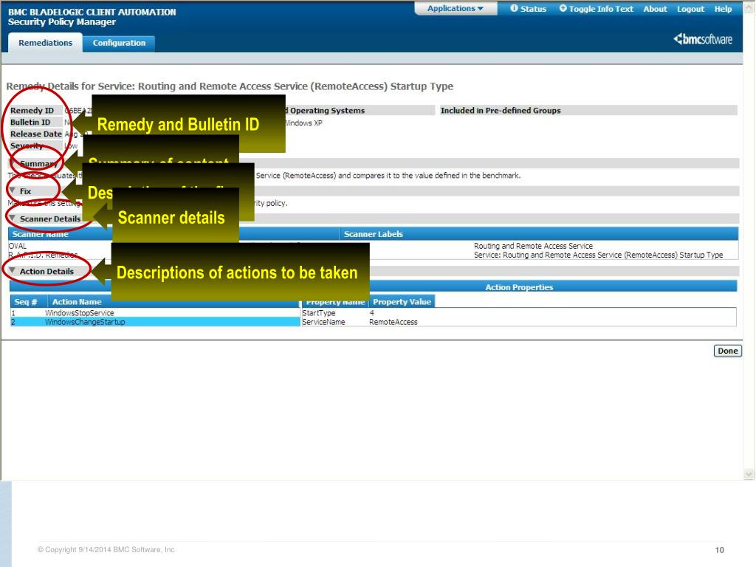756x567 pixels.
Task: Click the RemoteAccess property value
Action: click(393, 322)
